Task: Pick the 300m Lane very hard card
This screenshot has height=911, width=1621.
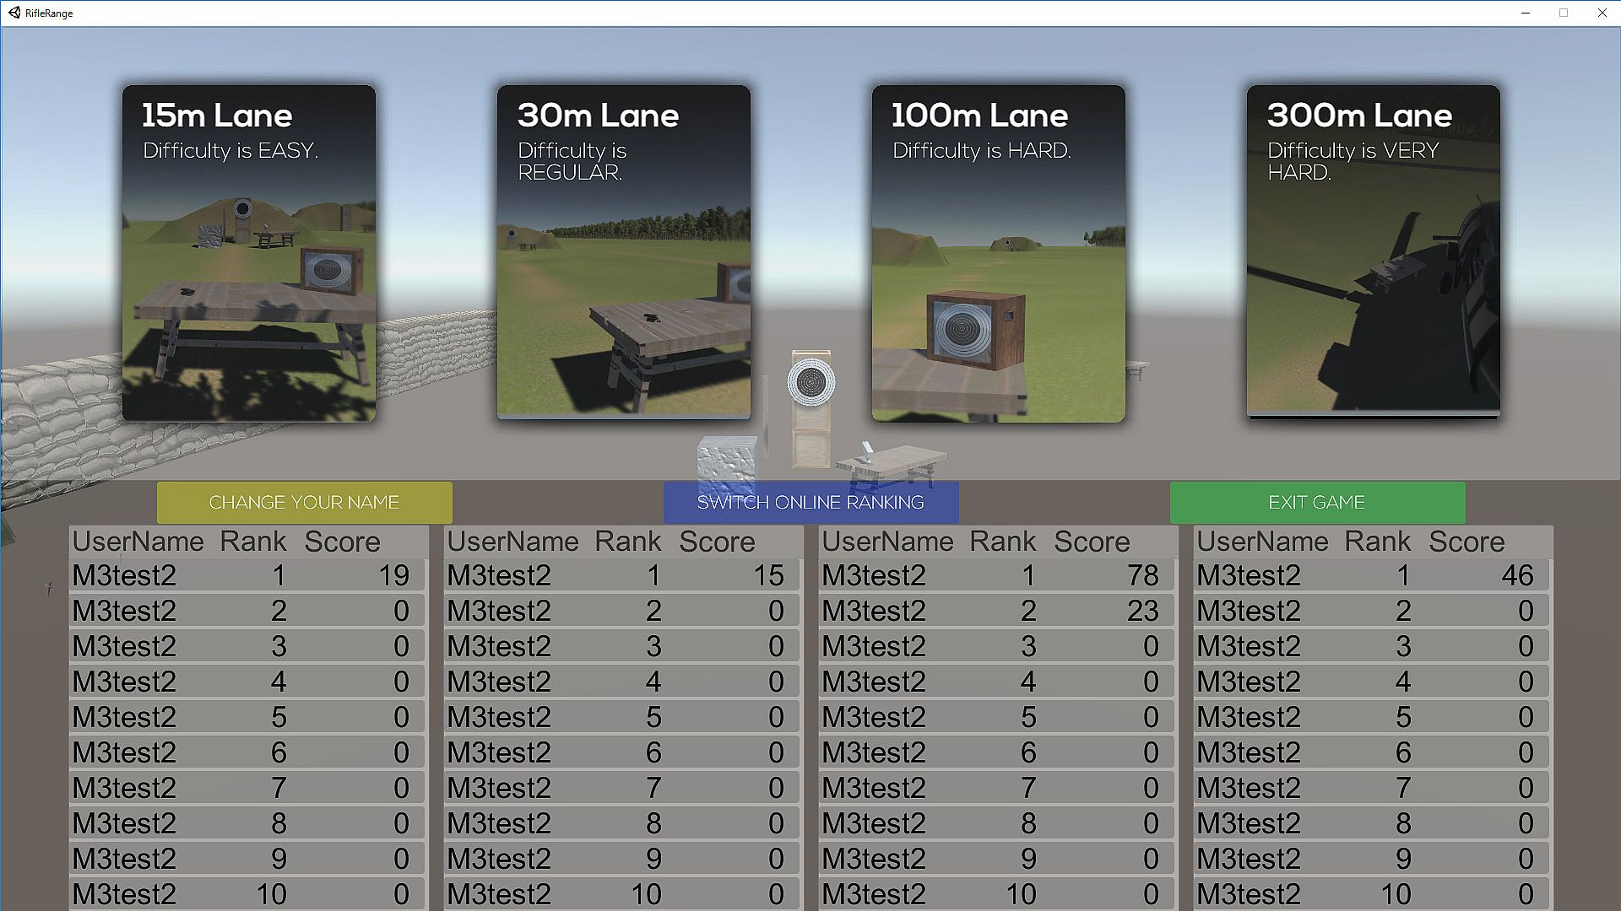Action: pos(1373,253)
